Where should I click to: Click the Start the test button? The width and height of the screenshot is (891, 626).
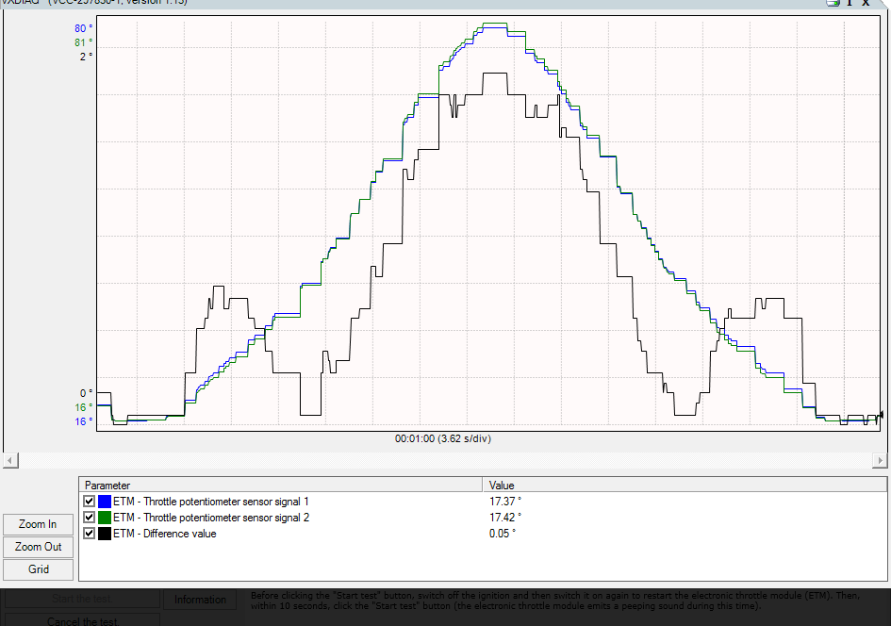[x=82, y=600]
